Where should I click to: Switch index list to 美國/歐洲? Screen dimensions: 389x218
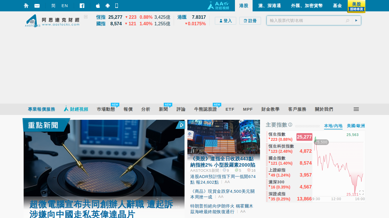point(356,126)
